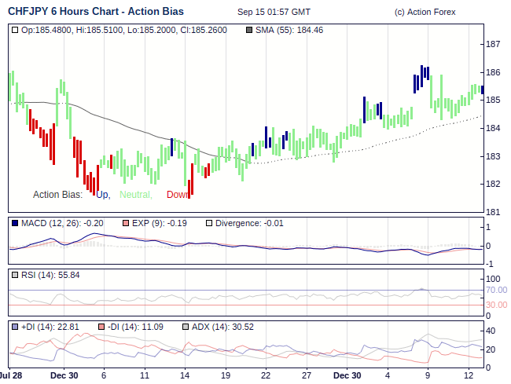Select the Action Bias 'Neutral' label
Viewport: 511px width, 384px height.
tap(135, 195)
